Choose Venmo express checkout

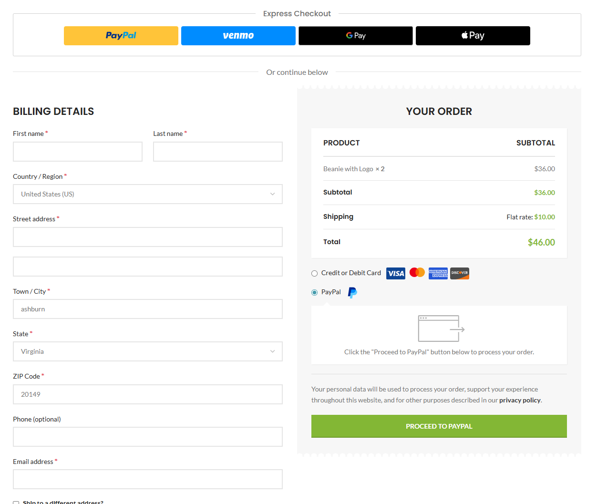(x=238, y=36)
